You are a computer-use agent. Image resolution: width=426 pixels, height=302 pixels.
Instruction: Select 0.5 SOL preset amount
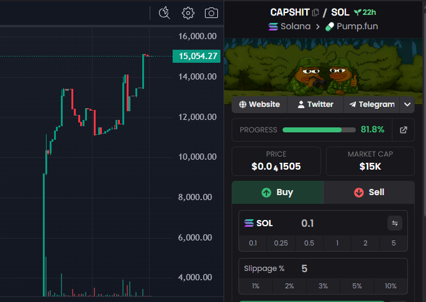click(309, 243)
